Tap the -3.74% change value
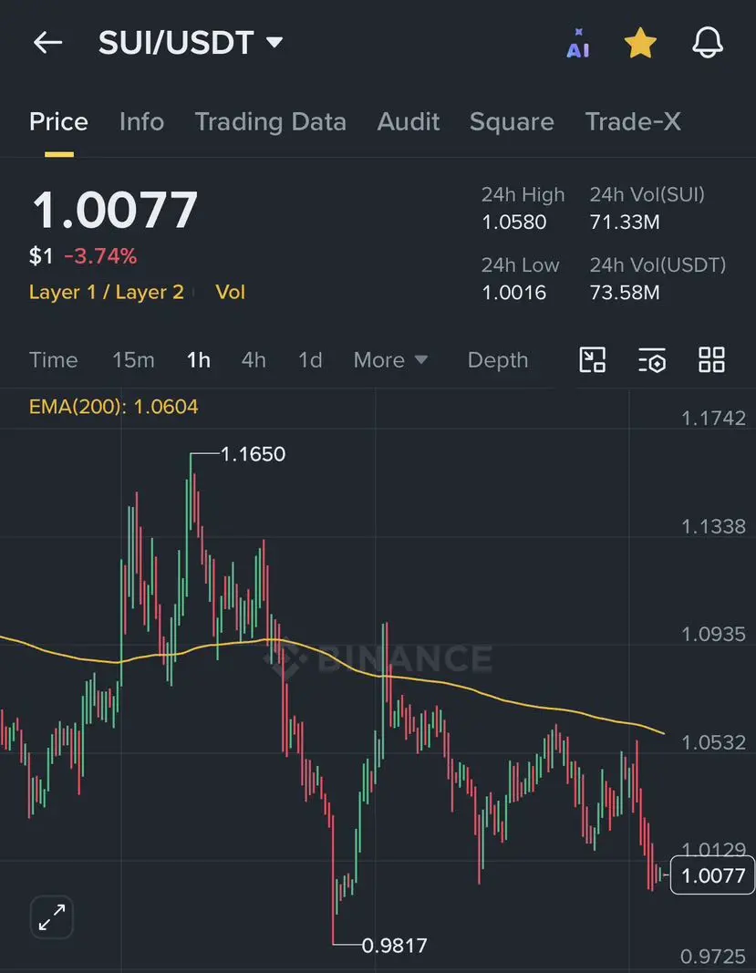The width and height of the screenshot is (756, 973). coord(100,256)
